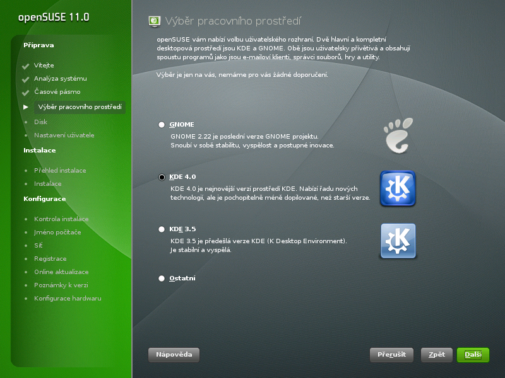Screen dimensions: 505x378
Task: Click the GNOME foot logo icon
Action: [398, 135]
